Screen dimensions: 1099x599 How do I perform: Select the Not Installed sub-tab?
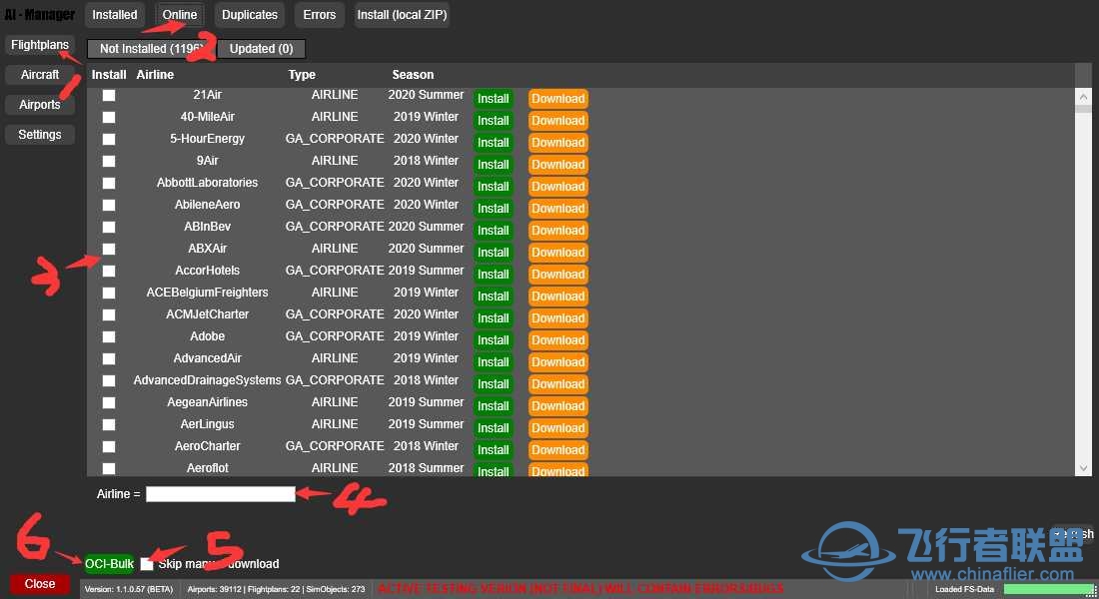click(152, 48)
